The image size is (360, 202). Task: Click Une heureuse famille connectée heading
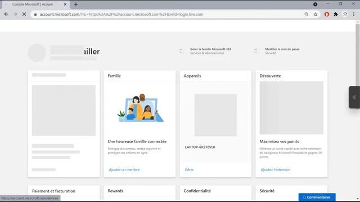[137, 141]
